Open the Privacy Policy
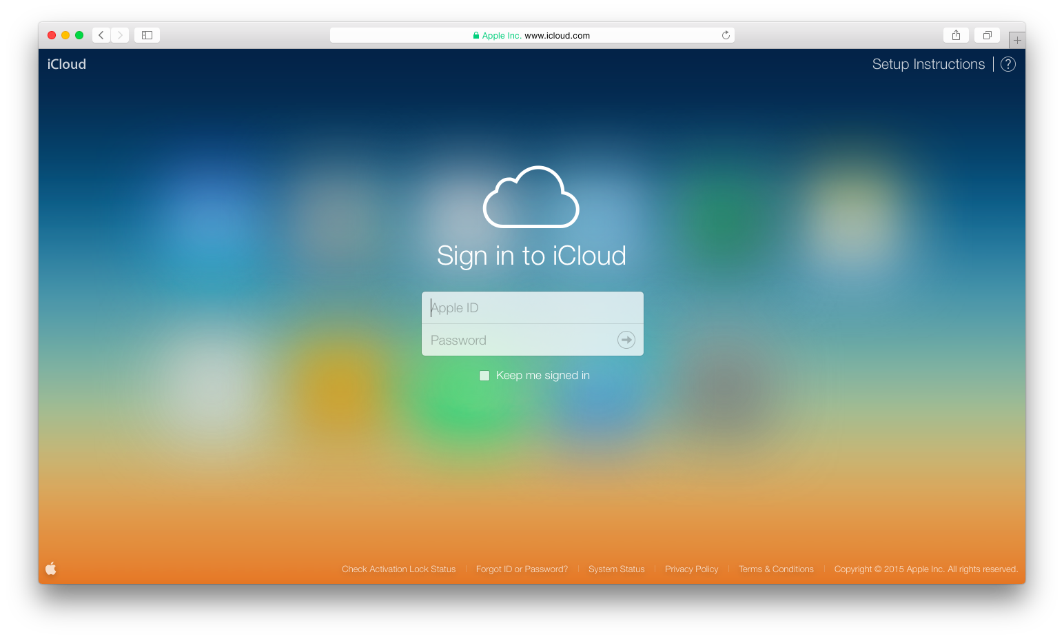Image resolution: width=1064 pixels, height=639 pixels. [x=691, y=569]
